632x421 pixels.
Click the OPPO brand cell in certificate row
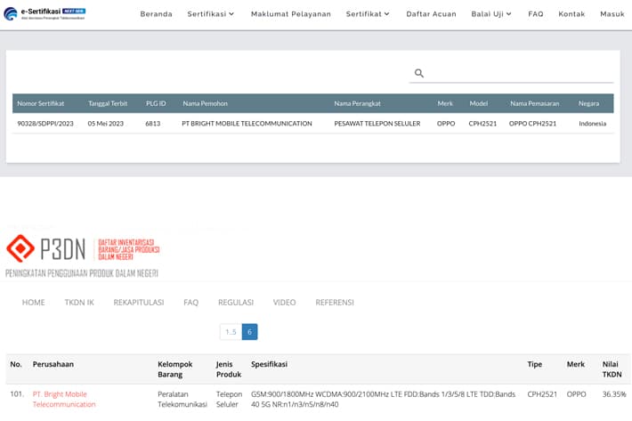[x=446, y=124]
